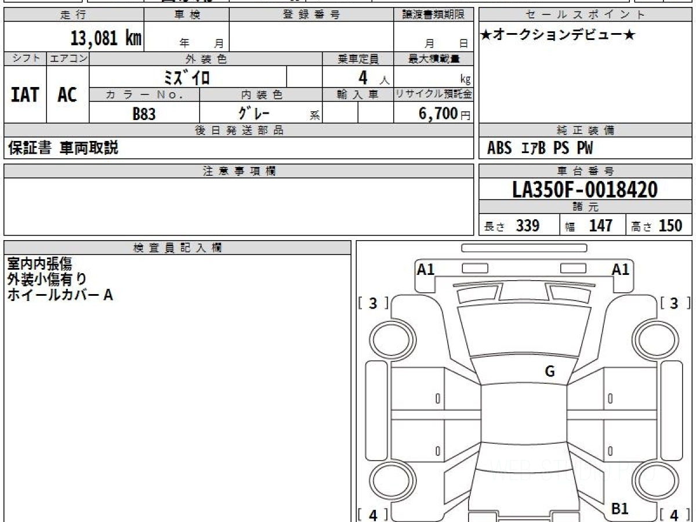Click the リサイクル預託金 header
The height and width of the screenshot is (522, 696).
[434, 94]
